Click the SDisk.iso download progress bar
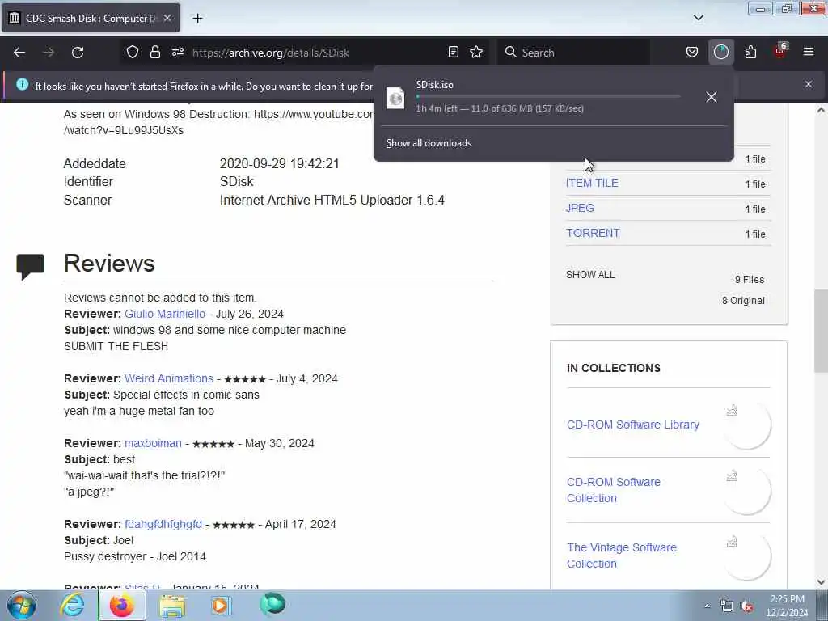 (x=548, y=97)
